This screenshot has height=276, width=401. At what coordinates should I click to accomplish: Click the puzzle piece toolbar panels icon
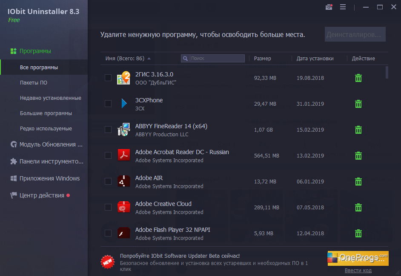(14, 161)
